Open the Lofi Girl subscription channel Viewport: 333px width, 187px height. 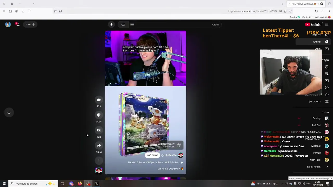313,125
